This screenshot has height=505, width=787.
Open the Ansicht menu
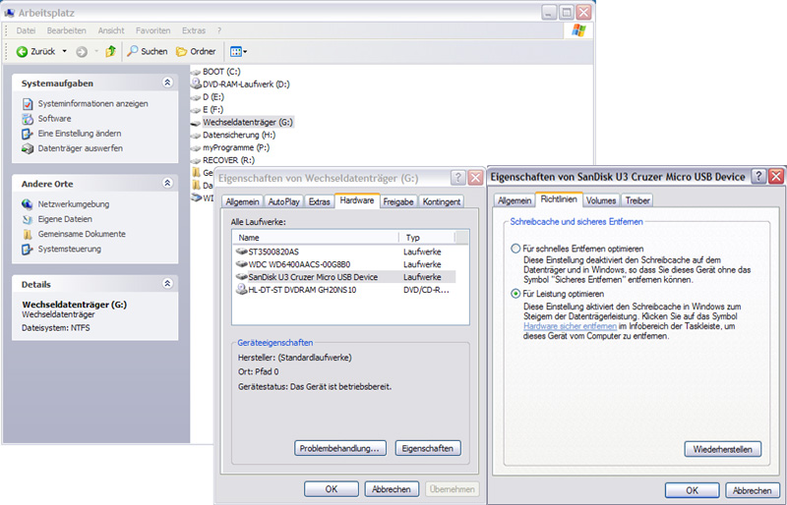[x=111, y=30]
